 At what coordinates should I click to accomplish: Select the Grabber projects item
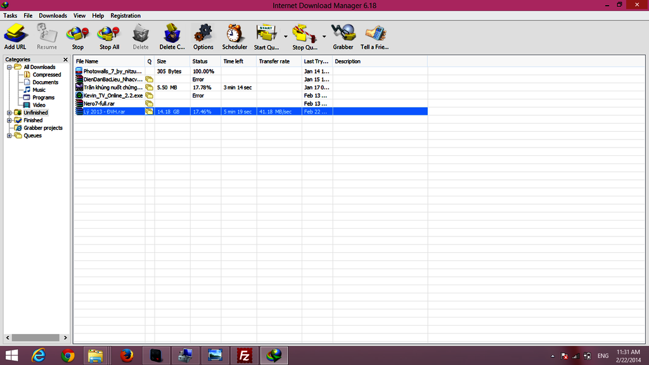coord(43,128)
